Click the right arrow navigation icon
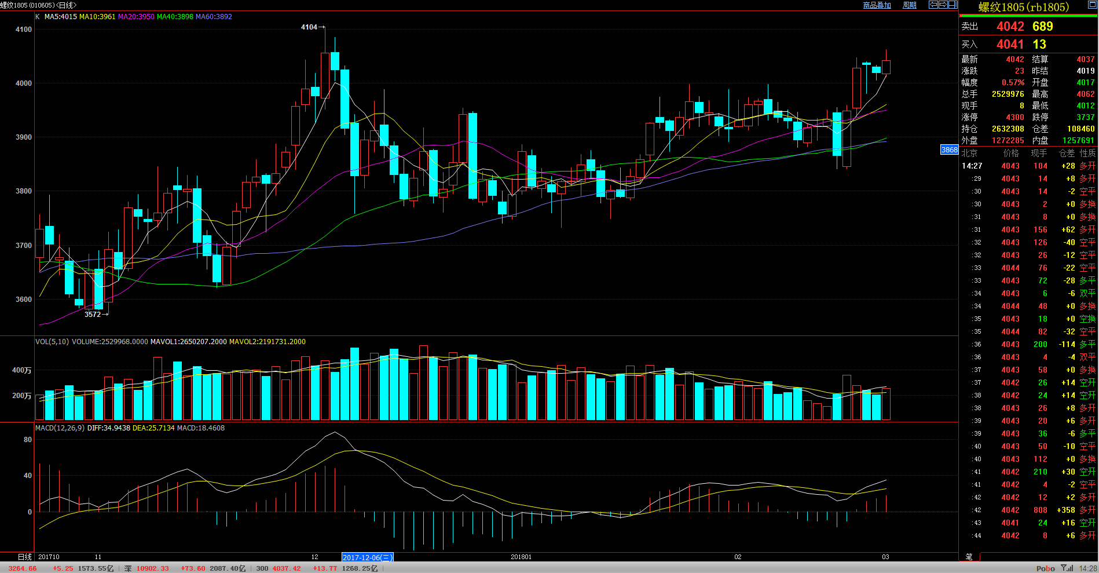Screen dimensions: 1099x573 tap(943, 5)
